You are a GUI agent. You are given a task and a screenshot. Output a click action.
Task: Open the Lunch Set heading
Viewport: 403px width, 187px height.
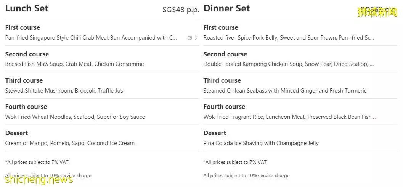tap(27, 8)
